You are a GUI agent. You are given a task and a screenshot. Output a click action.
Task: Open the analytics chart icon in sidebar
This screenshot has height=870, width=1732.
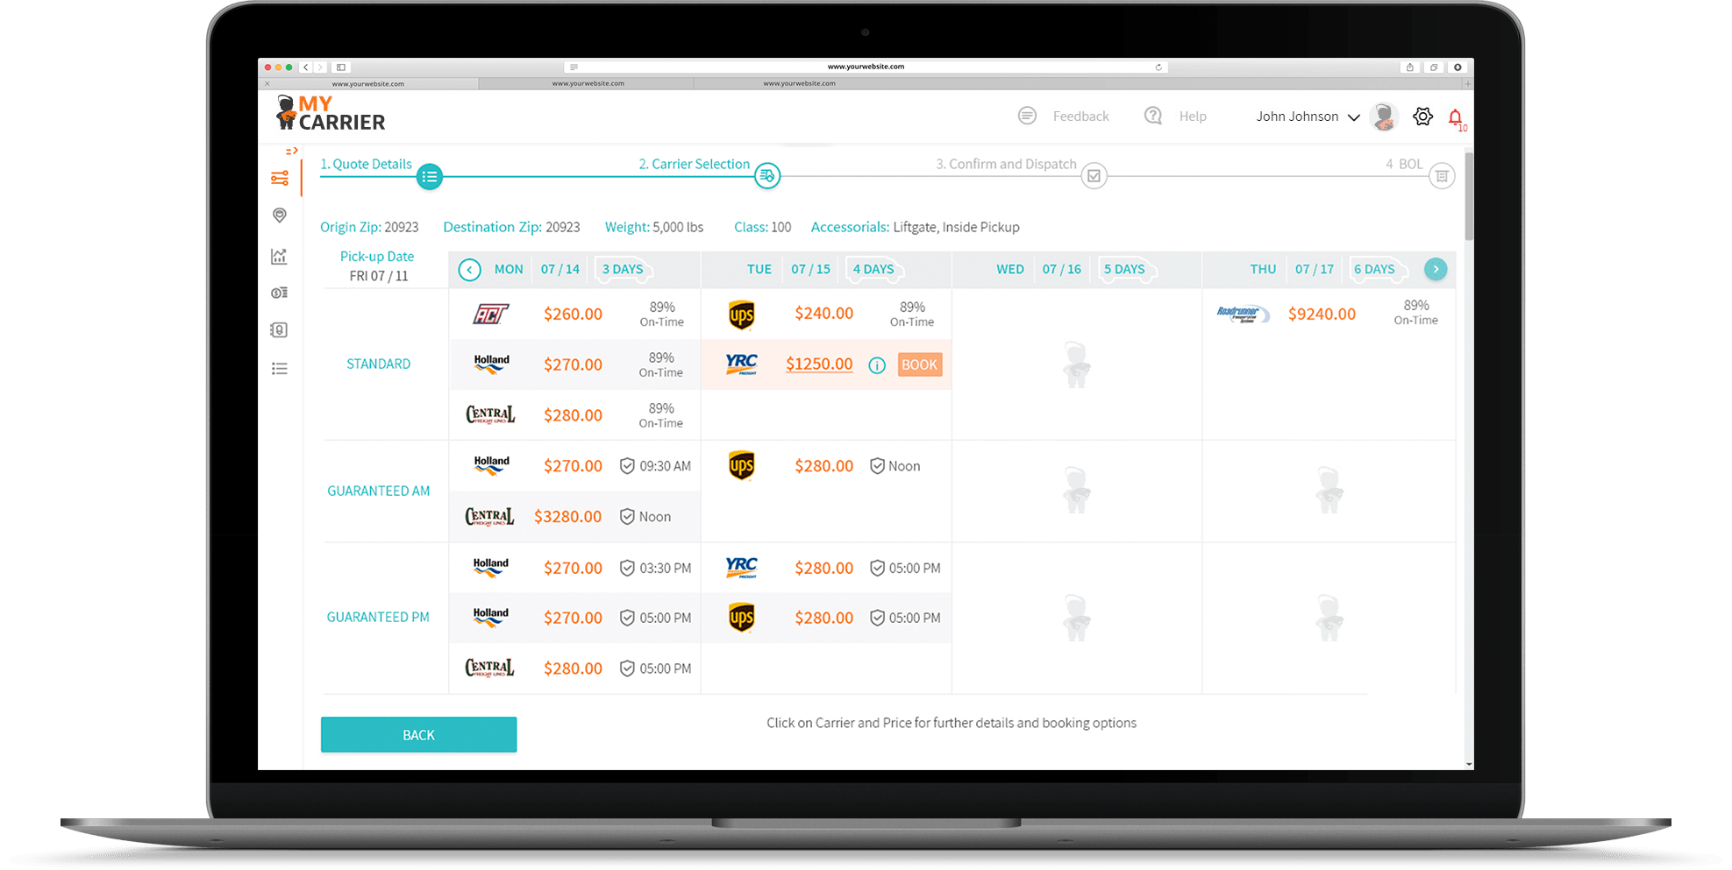[279, 256]
